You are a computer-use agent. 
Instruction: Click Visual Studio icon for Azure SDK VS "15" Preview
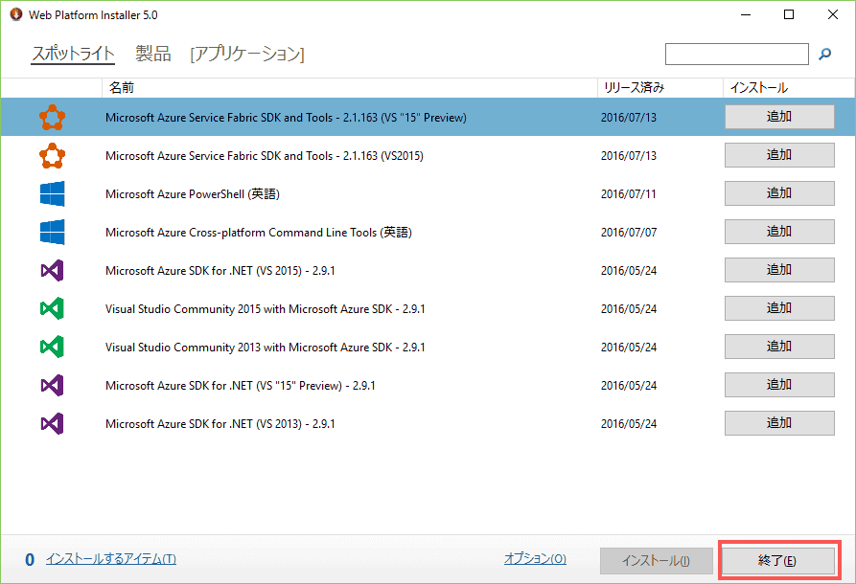pos(53,386)
